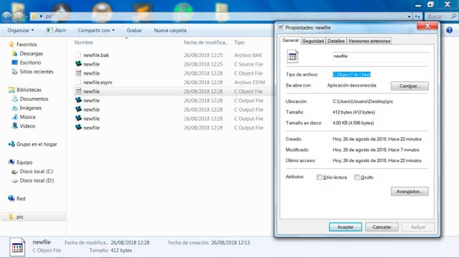
Task: Select Red in the navigation pane
Action: [x=21, y=198]
